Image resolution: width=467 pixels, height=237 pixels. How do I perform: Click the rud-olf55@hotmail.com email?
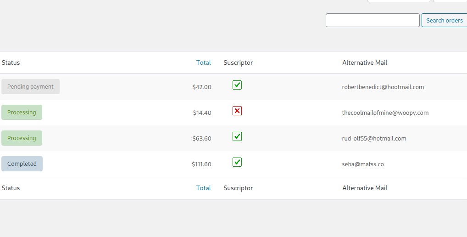click(x=374, y=138)
